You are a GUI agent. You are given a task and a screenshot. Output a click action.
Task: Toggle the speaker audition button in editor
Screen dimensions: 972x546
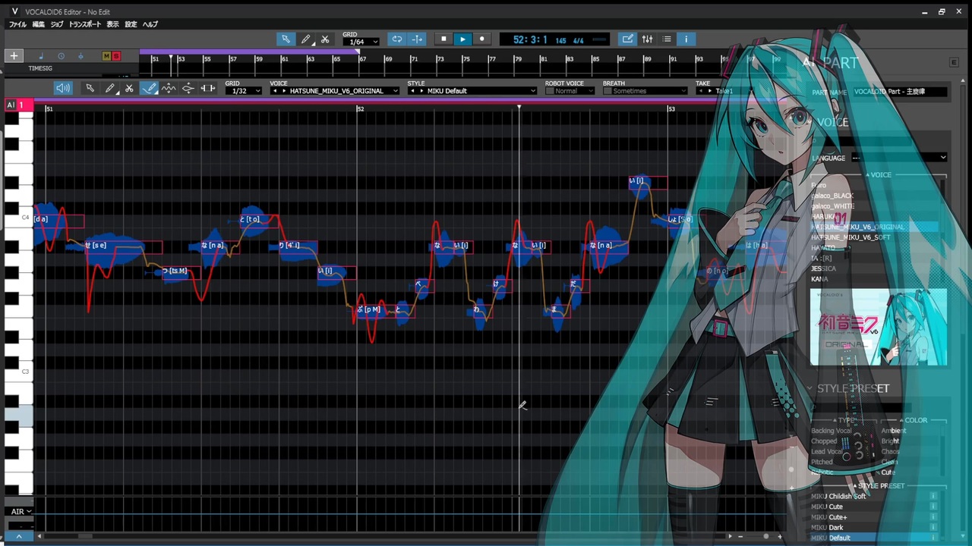point(63,89)
